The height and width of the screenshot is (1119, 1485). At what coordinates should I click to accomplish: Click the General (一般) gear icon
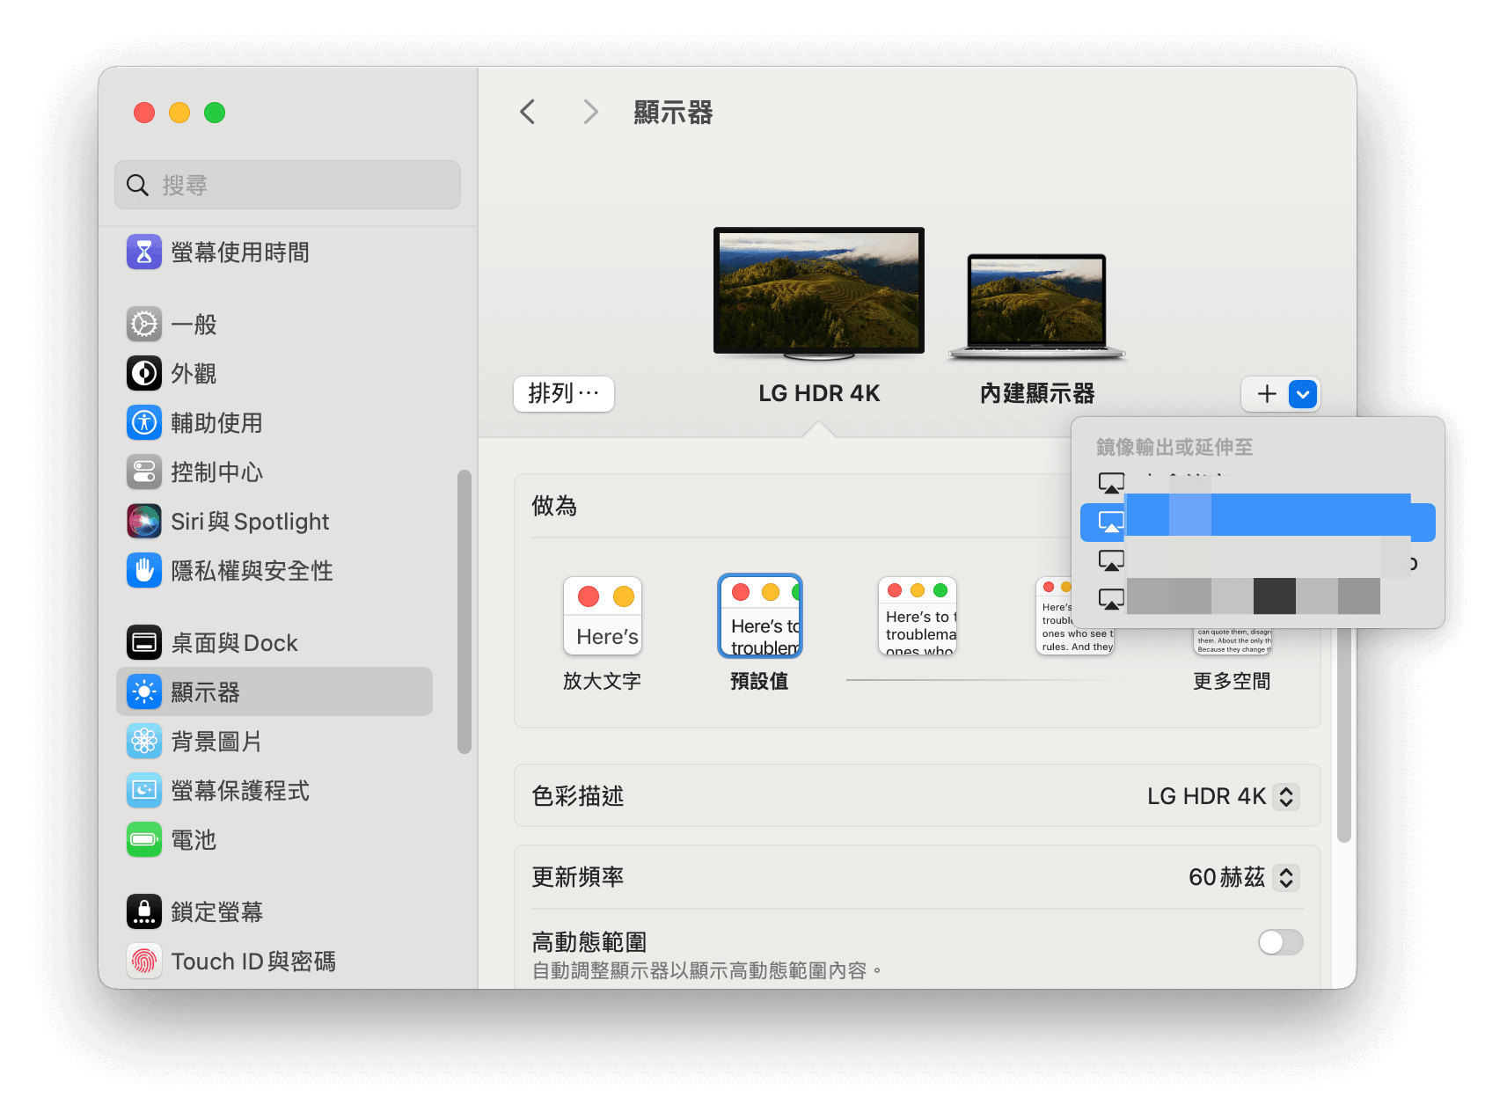[144, 325]
